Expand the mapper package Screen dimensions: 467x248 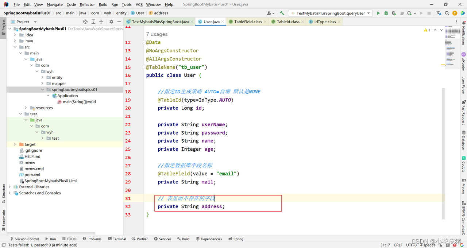42,84
